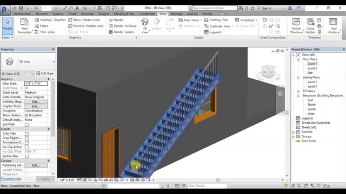This screenshot has width=346, height=194.
Task: Click the View Scale value field
Action: click(36, 84)
